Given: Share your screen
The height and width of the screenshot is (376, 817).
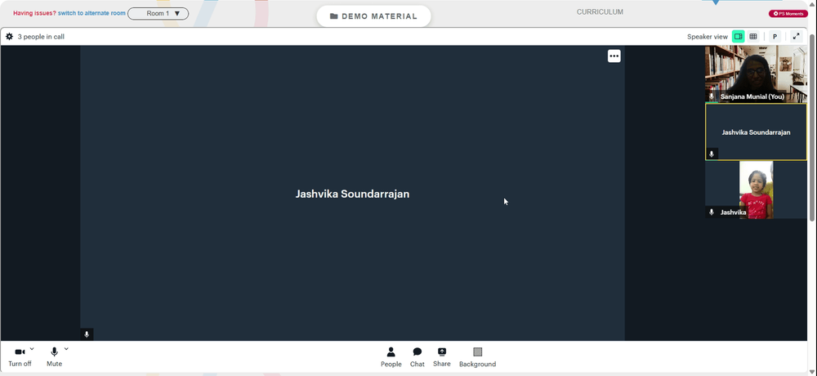Looking at the screenshot, I should pos(441,357).
